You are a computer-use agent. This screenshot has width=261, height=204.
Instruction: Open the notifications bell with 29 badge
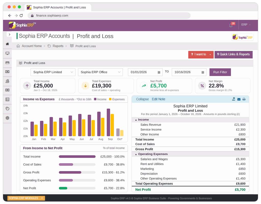point(231,25)
